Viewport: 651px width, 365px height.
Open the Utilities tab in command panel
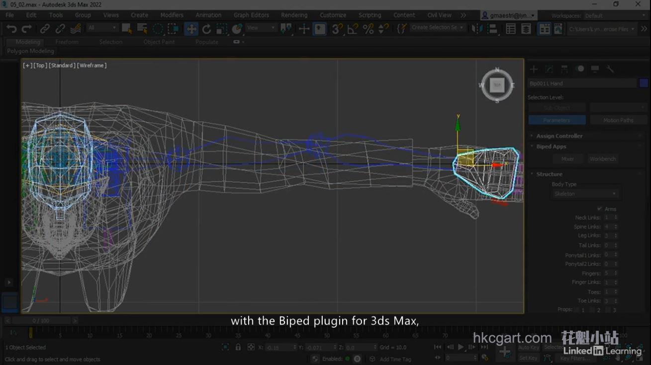click(610, 69)
